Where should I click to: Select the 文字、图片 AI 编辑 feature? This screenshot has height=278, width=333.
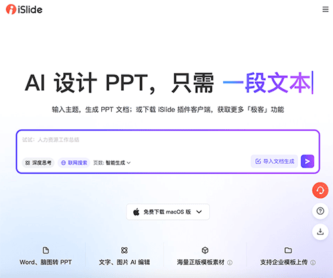[x=125, y=256]
